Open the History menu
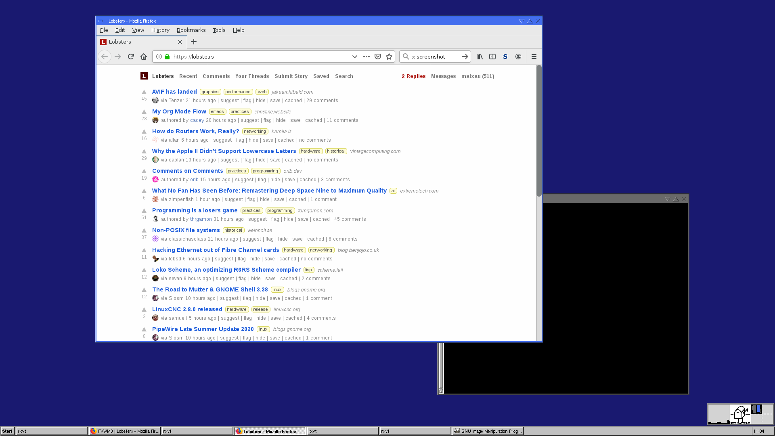 tap(160, 30)
